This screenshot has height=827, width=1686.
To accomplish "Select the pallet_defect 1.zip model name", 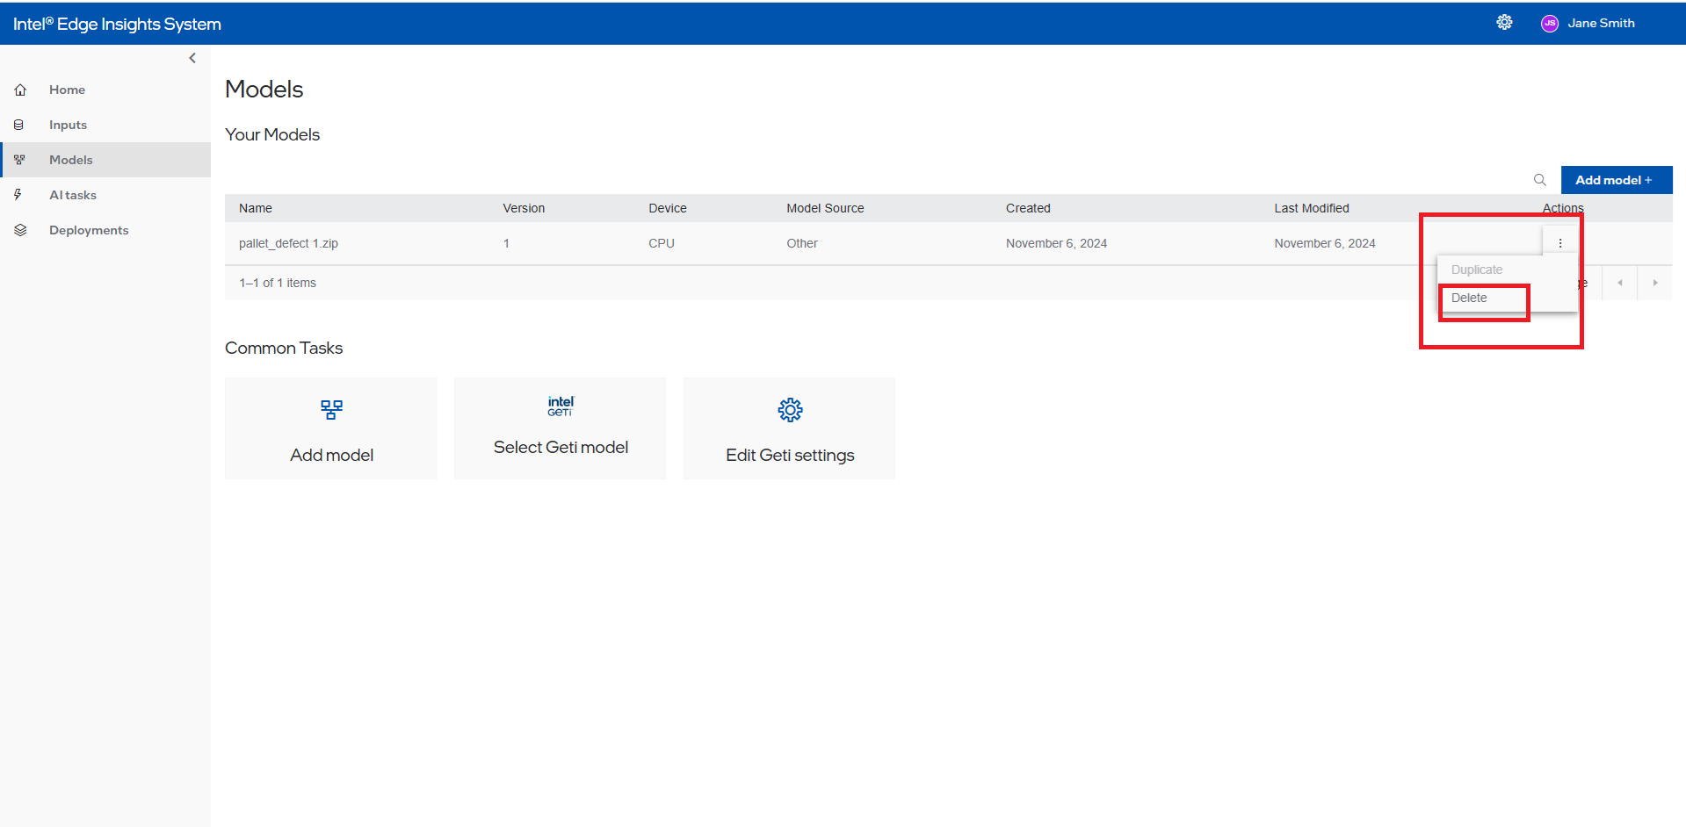I will coord(288,243).
